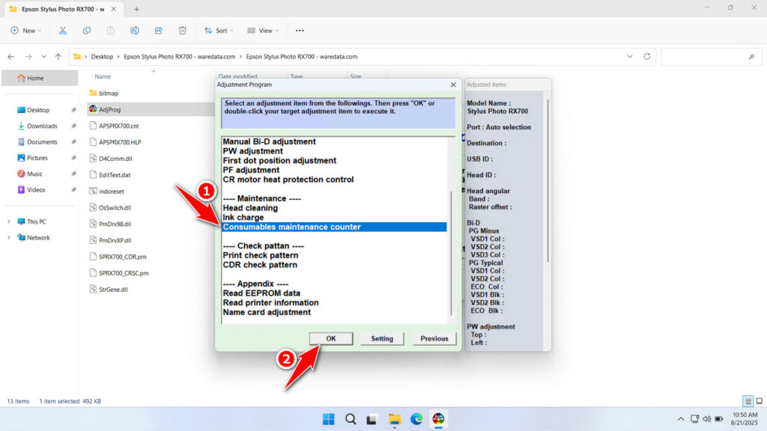Select Consumables maintenance counter item
Viewport: 767px width, 431px height.
coord(334,227)
